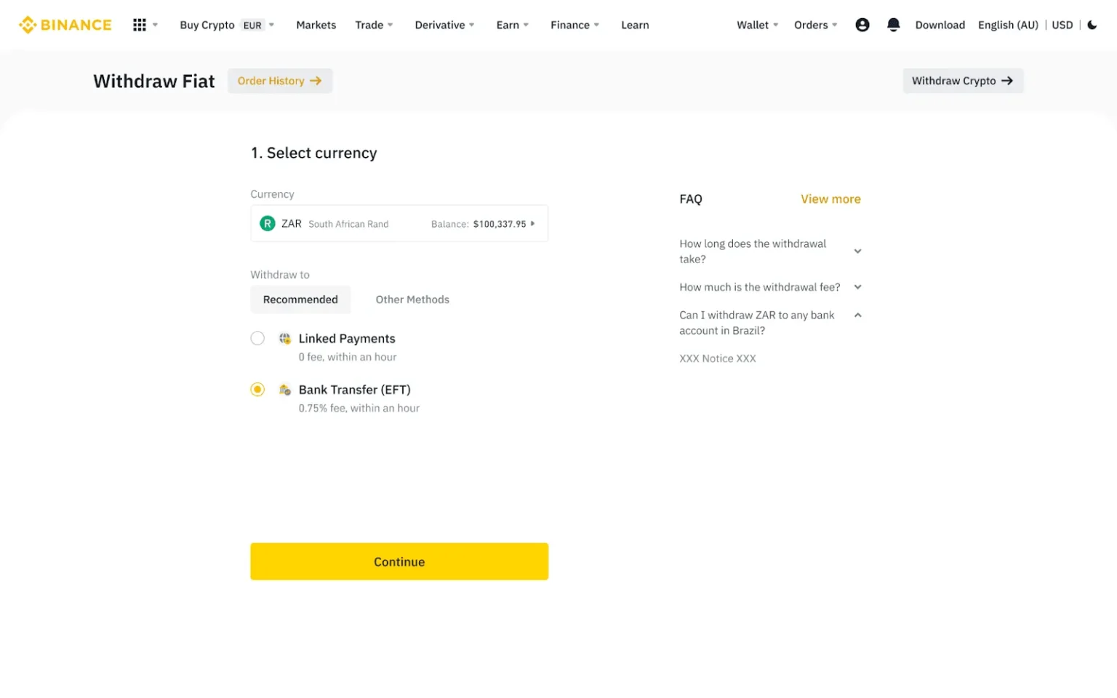Open the apps grid menu next to the logo
1117x698 pixels.
click(x=140, y=24)
